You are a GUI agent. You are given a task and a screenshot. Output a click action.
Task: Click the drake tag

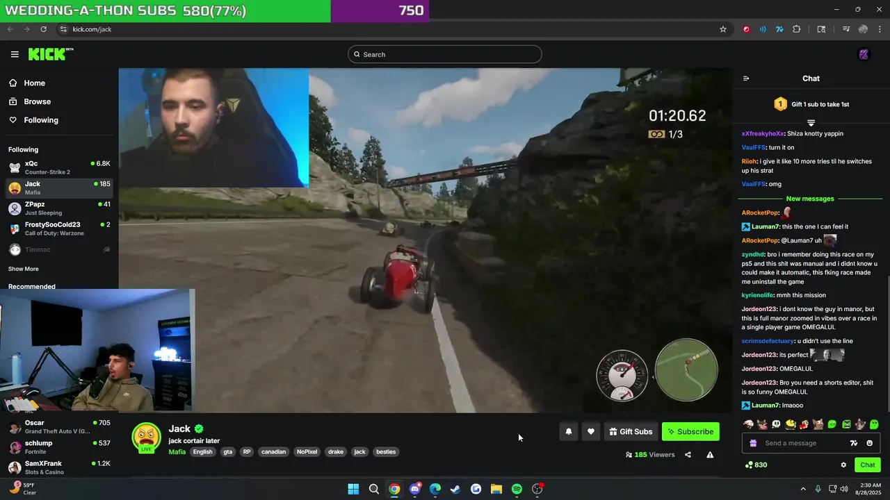click(336, 452)
